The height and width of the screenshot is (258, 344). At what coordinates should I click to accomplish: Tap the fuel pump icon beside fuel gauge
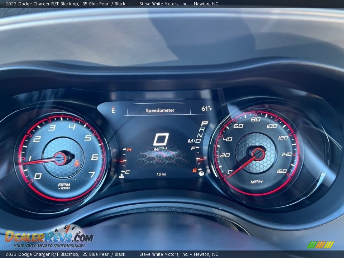(x=201, y=173)
